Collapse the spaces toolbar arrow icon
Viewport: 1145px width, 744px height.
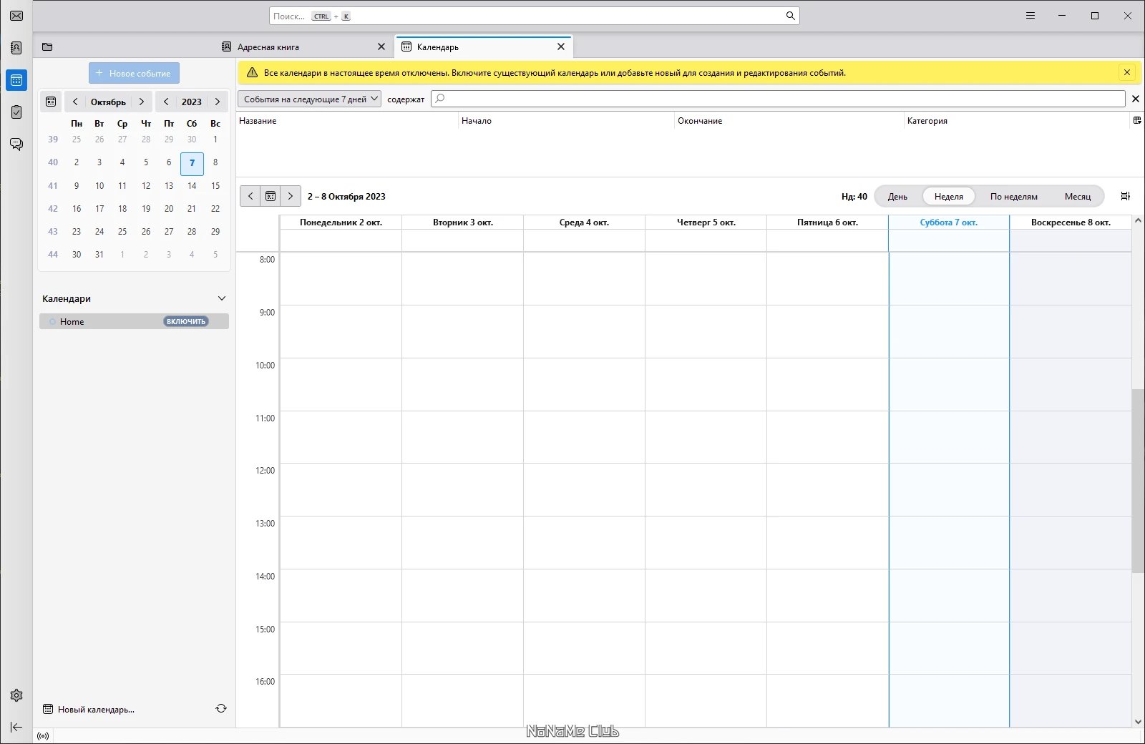(16, 728)
